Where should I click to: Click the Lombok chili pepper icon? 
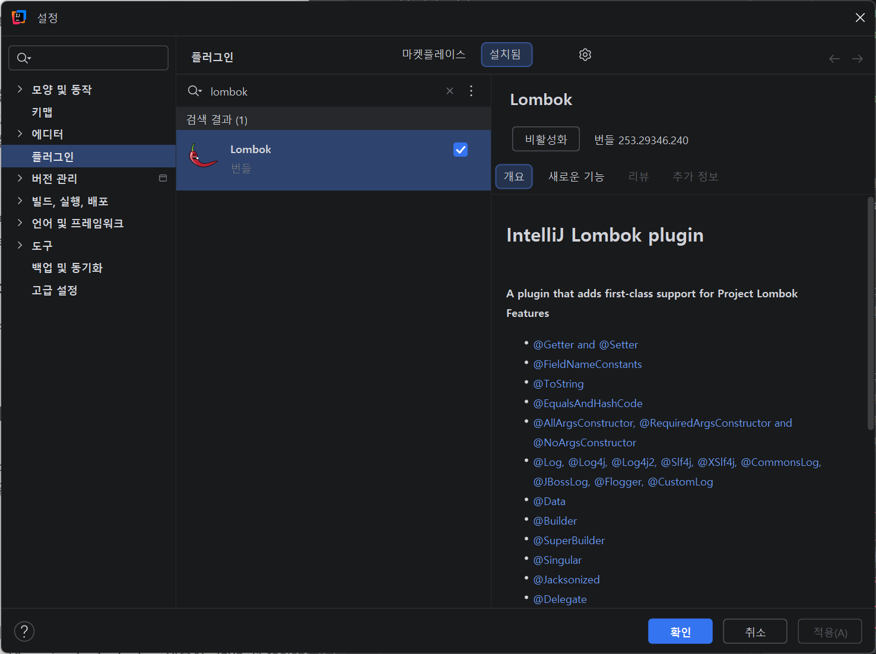click(x=202, y=157)
